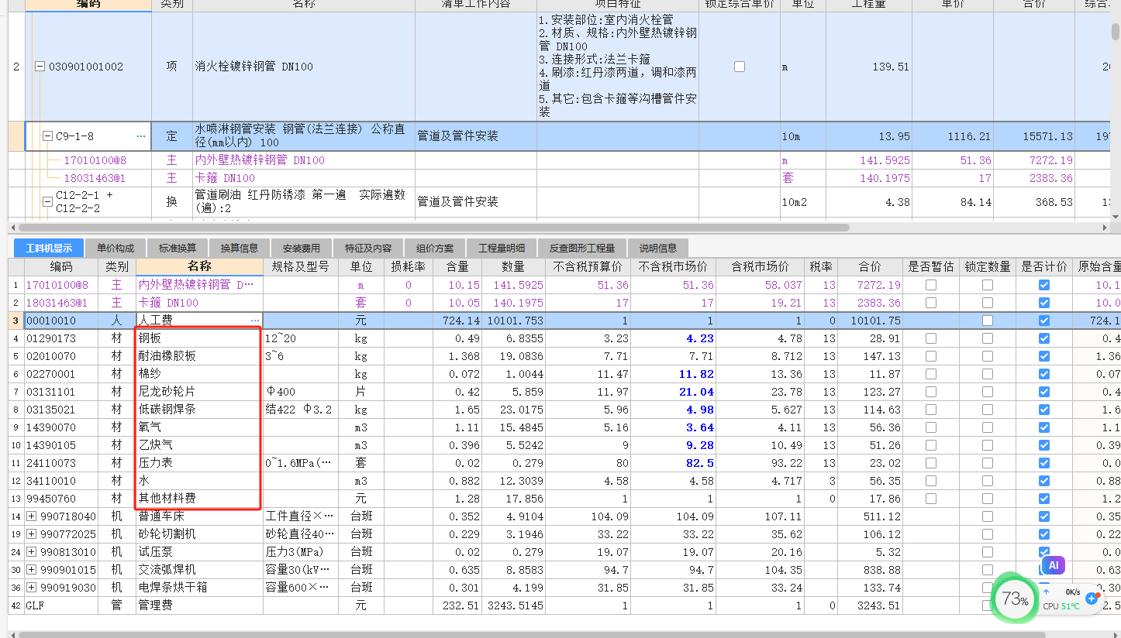This screenshot has width=1121, height=638.
Task: Click the vertical scrollbar of upper table
Action: pos(1116,32)
